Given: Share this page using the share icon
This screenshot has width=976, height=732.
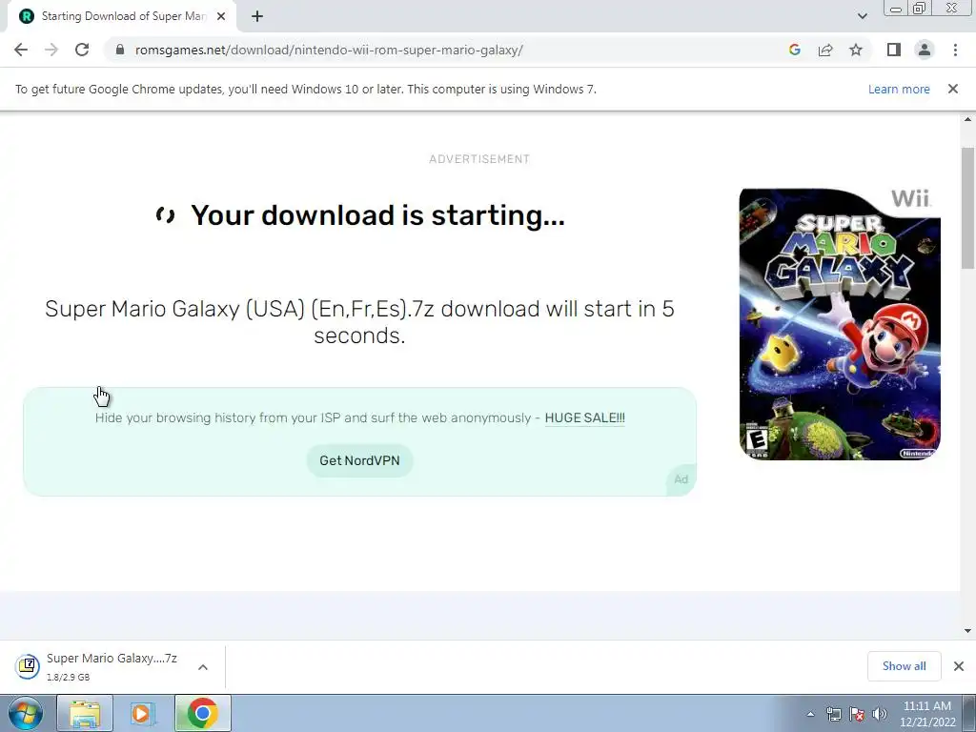Looking at the screenshot, I should 825,50.
